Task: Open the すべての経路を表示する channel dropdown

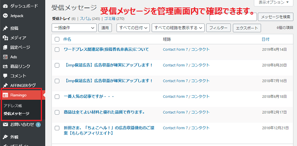Action: click(x=178, y=28)
